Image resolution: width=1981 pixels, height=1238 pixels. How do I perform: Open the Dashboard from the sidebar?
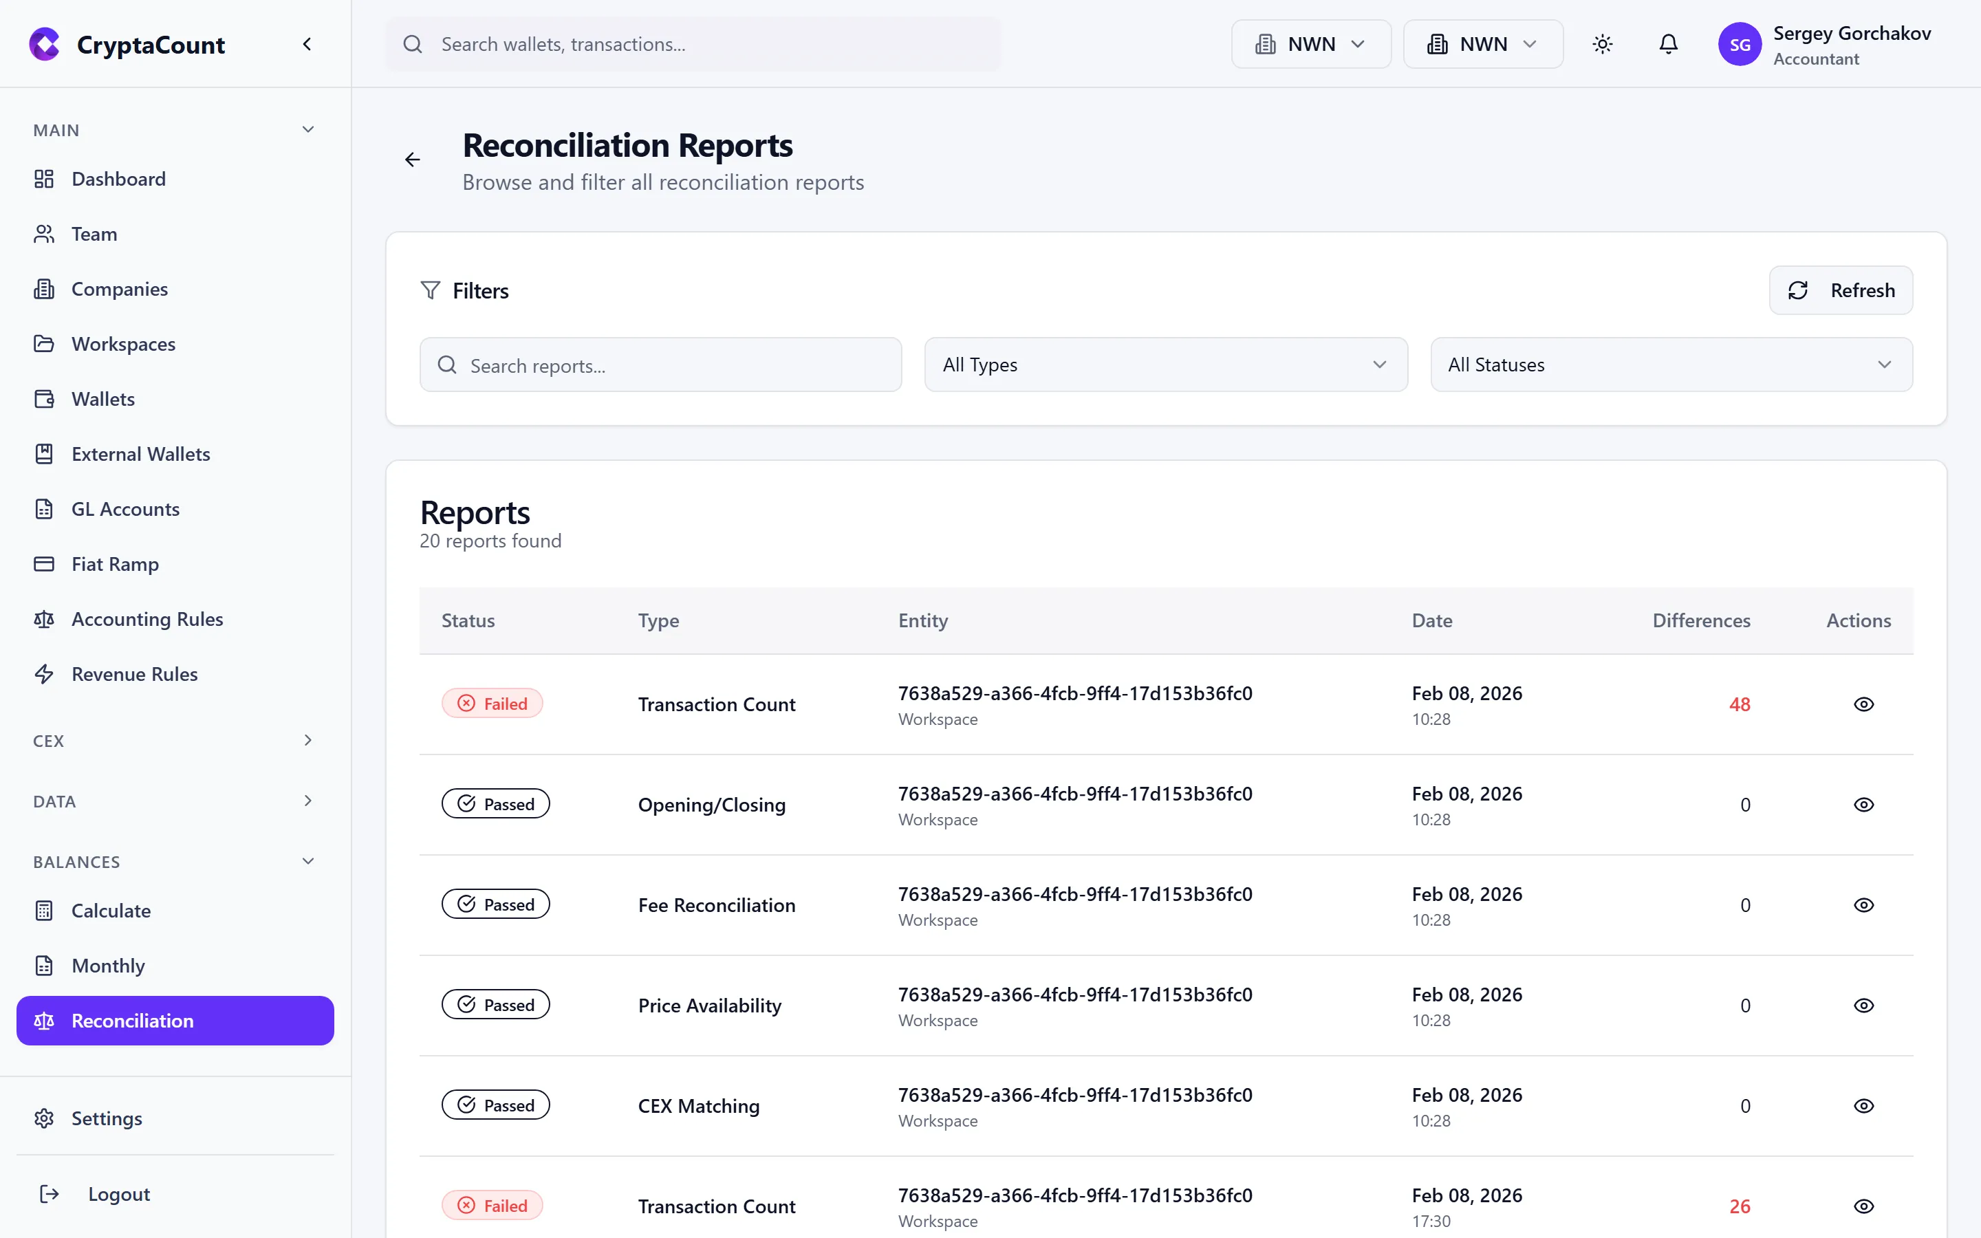(x=119, y=179)
